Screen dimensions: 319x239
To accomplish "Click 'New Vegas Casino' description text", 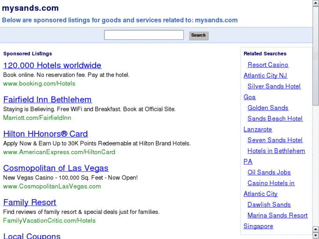I will pos(70,178).
